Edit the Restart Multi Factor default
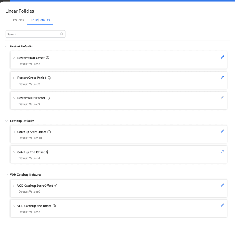Screen dimensions: 235x228 coord(222,97)
